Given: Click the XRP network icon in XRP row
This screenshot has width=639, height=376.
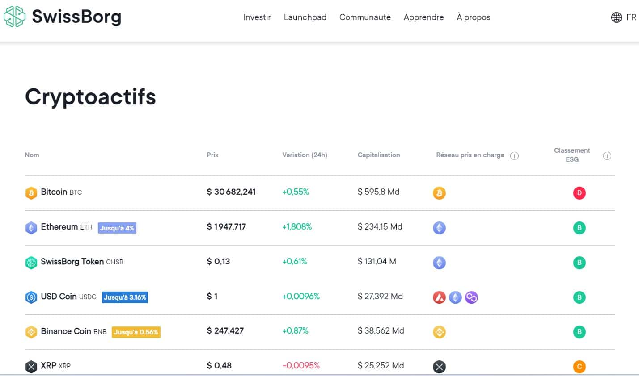Looking at the screenshot, I should pos(439,367).
